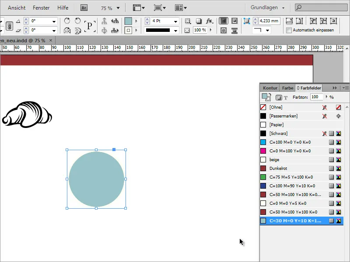Click the Select content icon

104,30
